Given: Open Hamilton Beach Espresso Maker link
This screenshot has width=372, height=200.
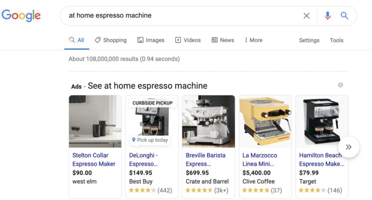Looking at the screenshot, I should (322, 159).
